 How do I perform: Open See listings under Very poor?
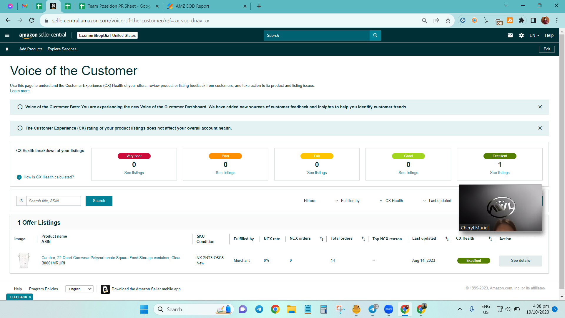pyautogui.click(x=134, y=173)
